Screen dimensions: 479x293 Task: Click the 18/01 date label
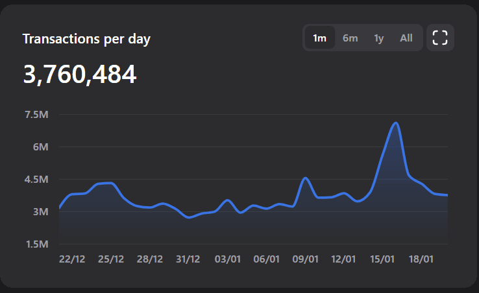point(421,259)
